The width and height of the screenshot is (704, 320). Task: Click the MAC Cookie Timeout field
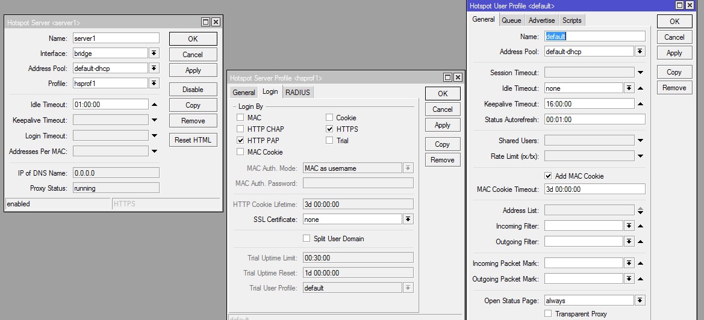pos(595,189)
